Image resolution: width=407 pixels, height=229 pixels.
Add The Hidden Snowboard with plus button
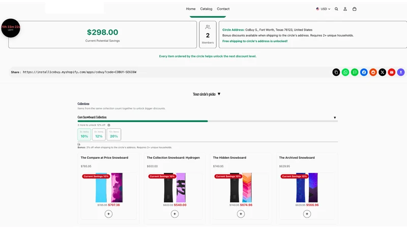[x=241, y=214]
